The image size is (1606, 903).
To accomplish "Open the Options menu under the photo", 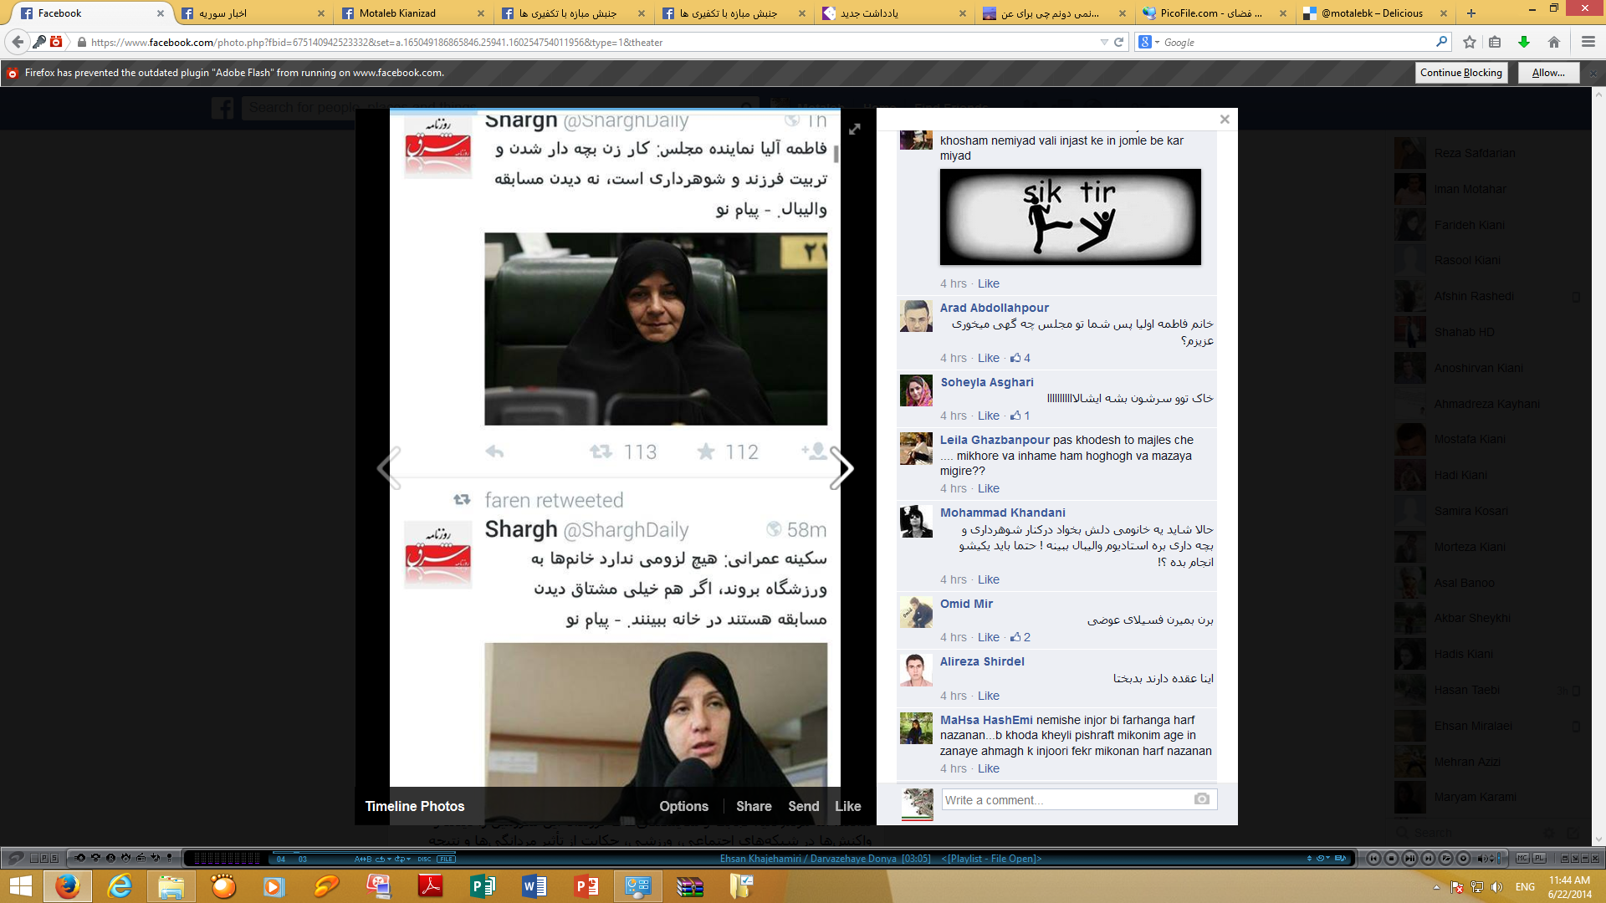I will [683, 806].
